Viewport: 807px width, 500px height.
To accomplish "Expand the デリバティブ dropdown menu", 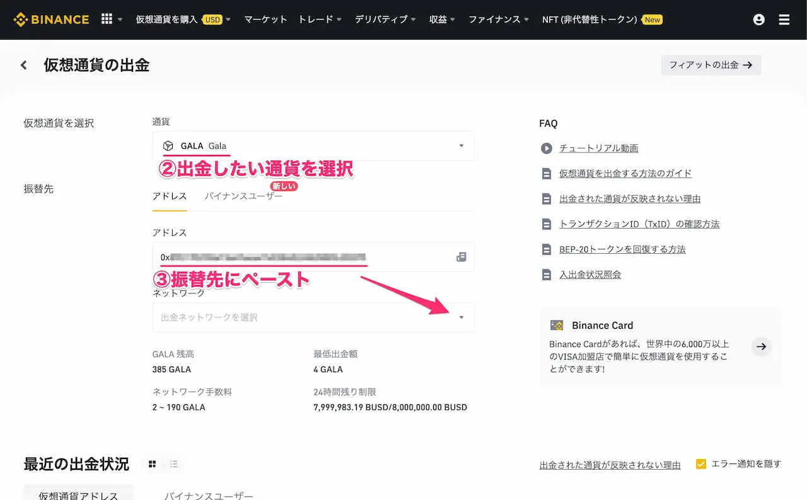I will pyautogui.click(x=385, y=20).
